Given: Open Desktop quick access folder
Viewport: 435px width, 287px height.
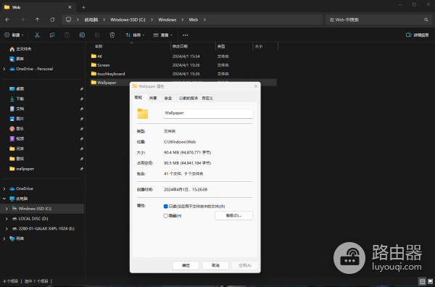Looking at the screenshot, I should click(x=17, y=88).
